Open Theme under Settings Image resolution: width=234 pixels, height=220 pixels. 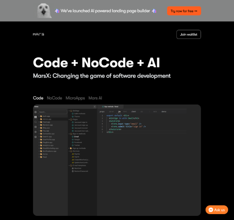tap(77, 116)
